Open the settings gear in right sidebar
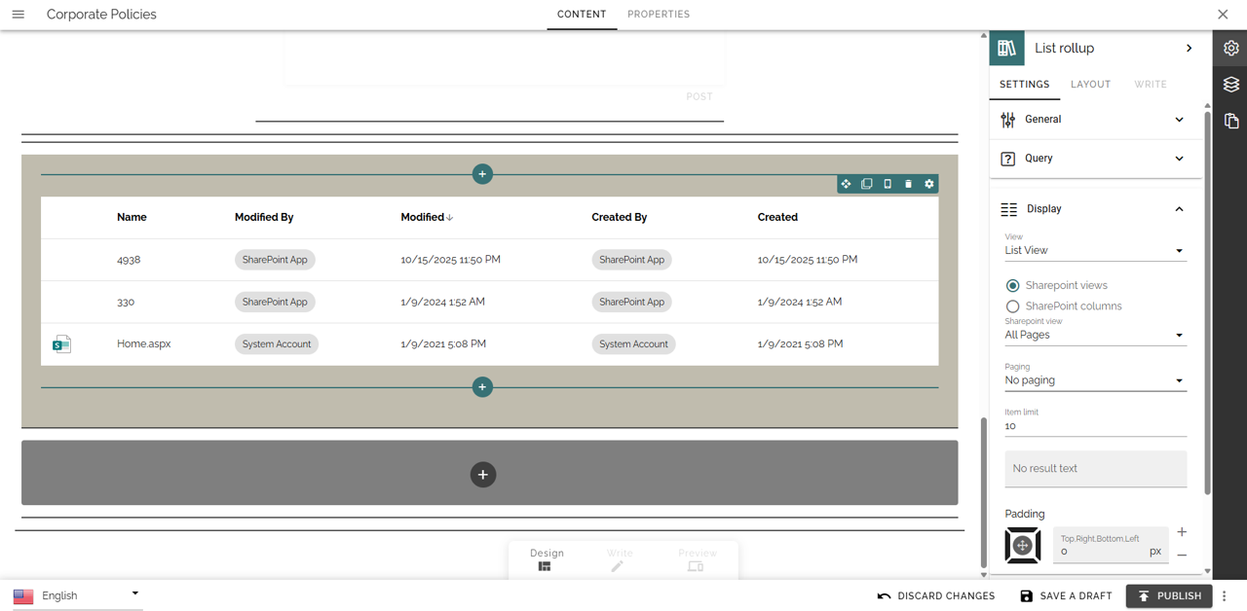 (1231, 48)
